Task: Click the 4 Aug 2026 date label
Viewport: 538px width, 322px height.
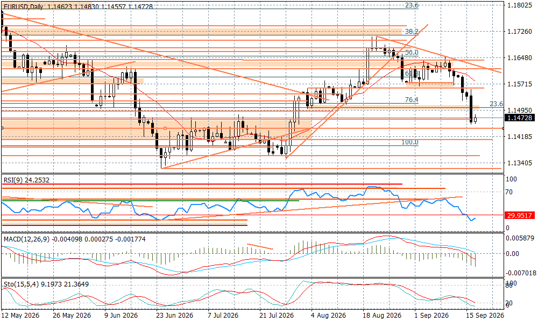Action: pos(328,315)
